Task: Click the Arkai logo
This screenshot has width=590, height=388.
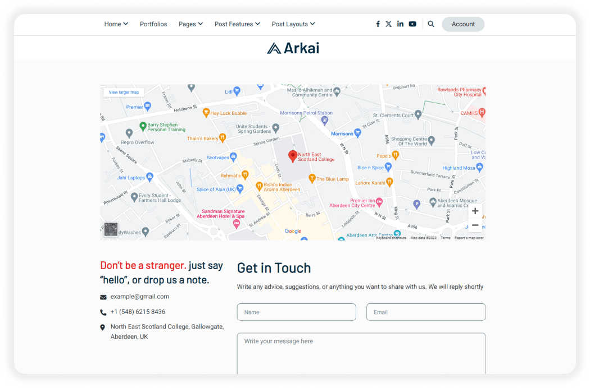Action: pyautogui.click(x=293, y=48)
